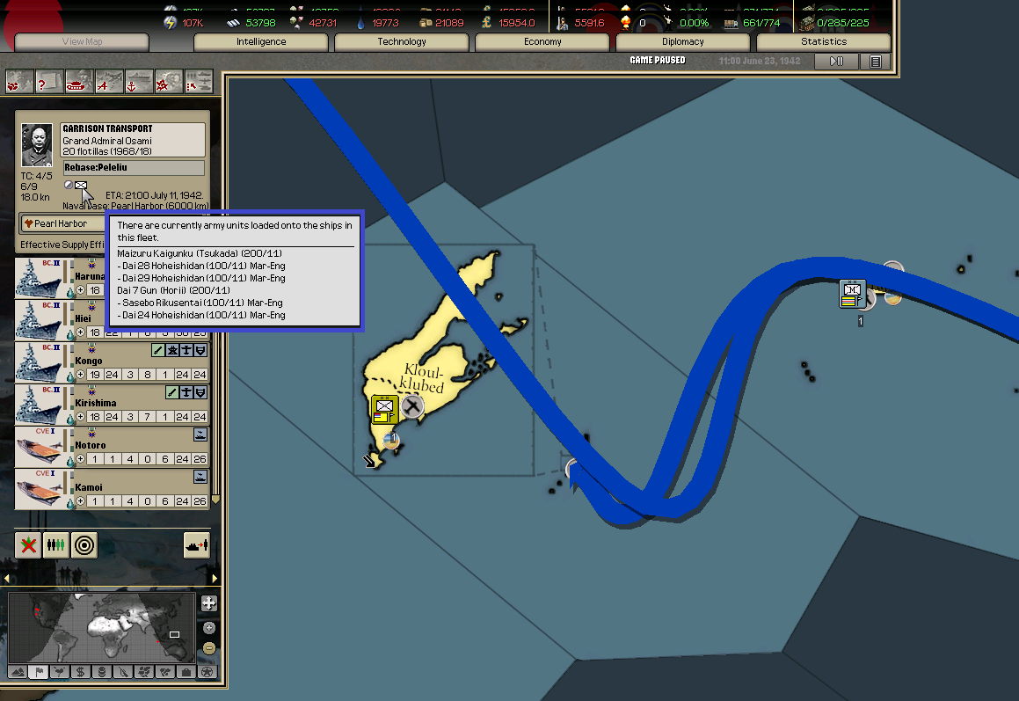Toggle the game pause/play control
Viewport: 1019px width, 701px height.
[x=836, y=61]
